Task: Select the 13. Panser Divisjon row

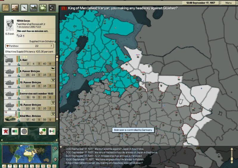Action: (x=29, y=83)
